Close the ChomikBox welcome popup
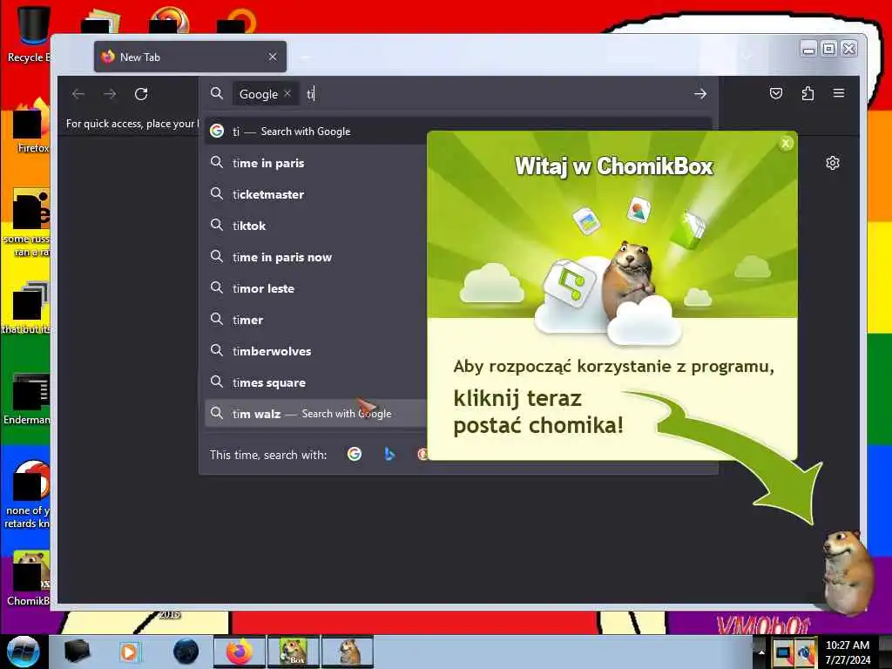 (786, 144)
